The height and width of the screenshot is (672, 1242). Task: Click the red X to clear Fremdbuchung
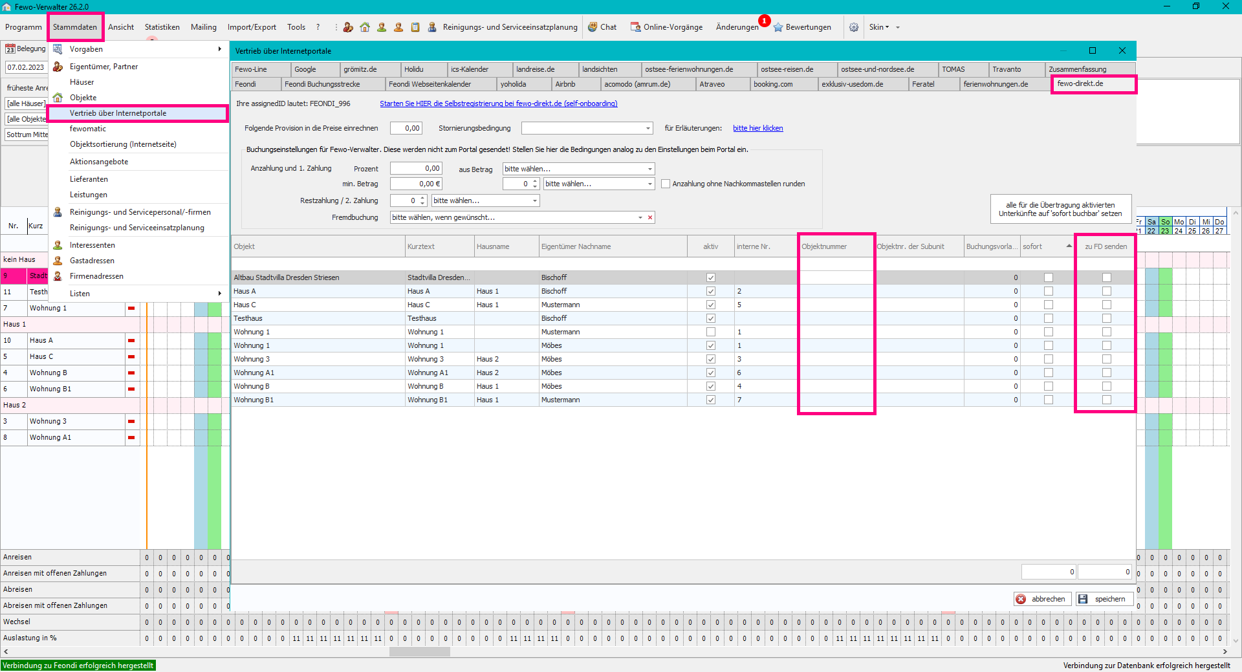650,217
